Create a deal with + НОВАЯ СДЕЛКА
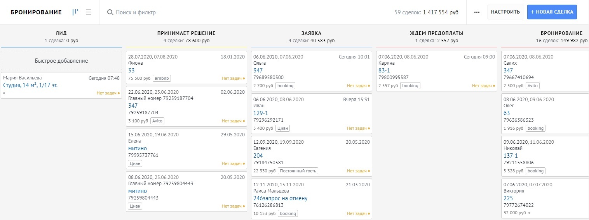This screenshot has height=220, width=589. [x=552, y=12]
